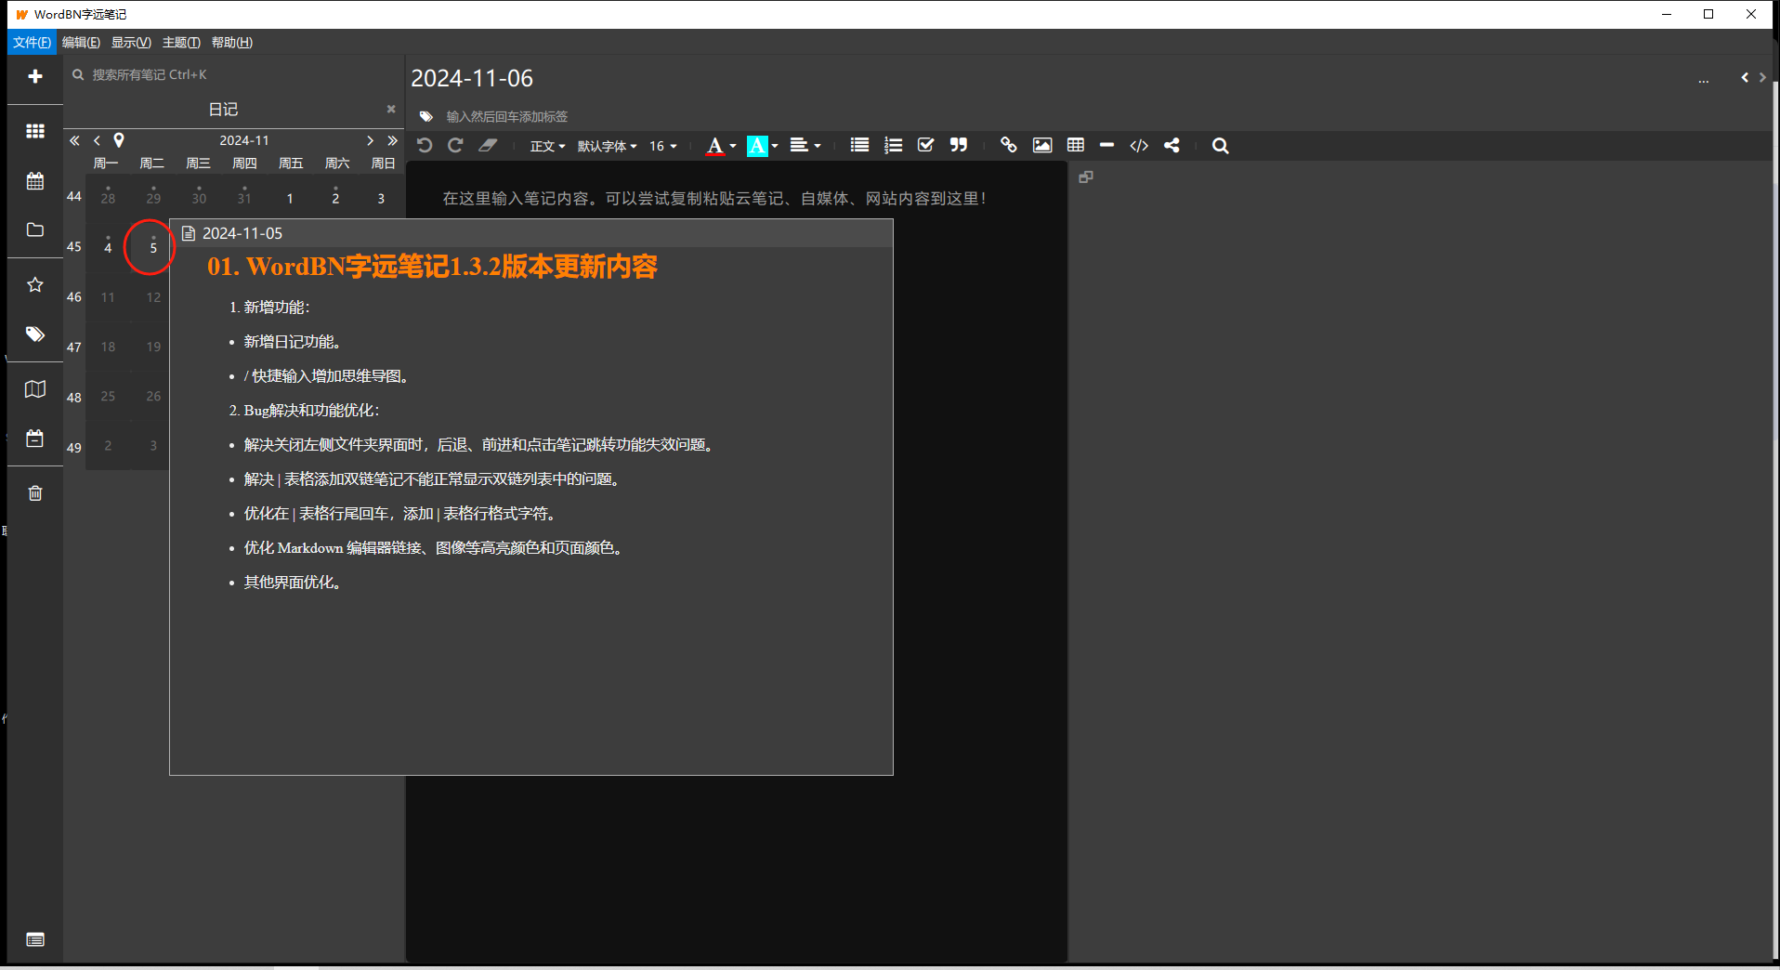Screen dimensions: 1780x970
Task: Close the 日记 panel
Action: [391, 109]
